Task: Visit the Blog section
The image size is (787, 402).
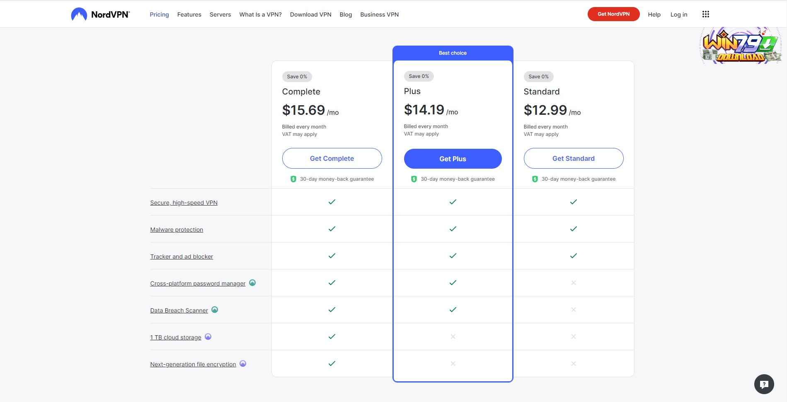Action: (x=346, y=15)
